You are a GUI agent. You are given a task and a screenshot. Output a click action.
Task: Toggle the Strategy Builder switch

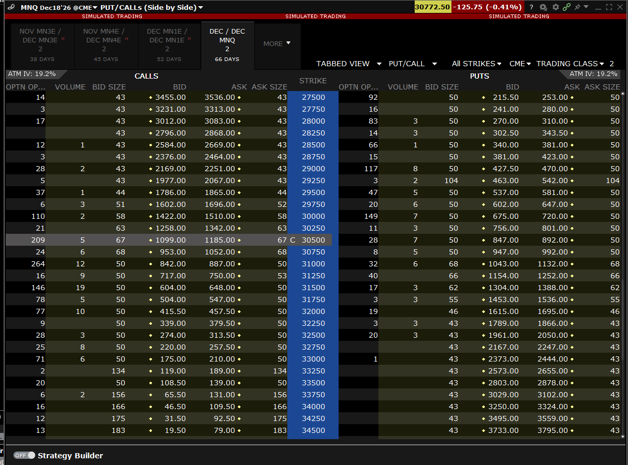pos(24,455)
